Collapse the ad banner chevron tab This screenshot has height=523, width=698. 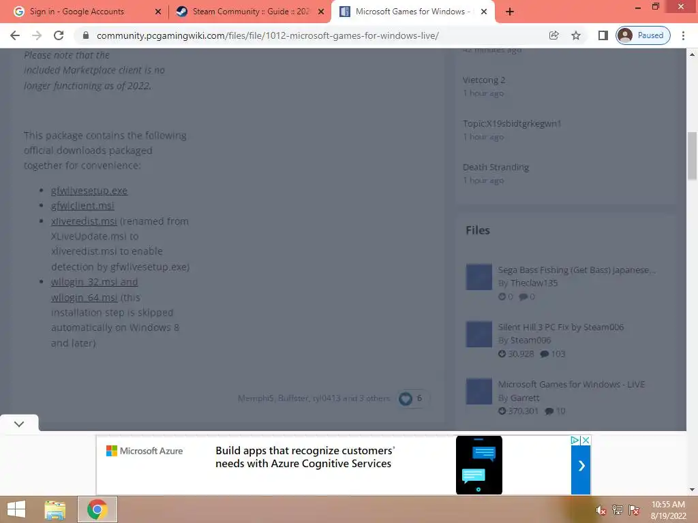pyautogui.click(x=19, y=424)
